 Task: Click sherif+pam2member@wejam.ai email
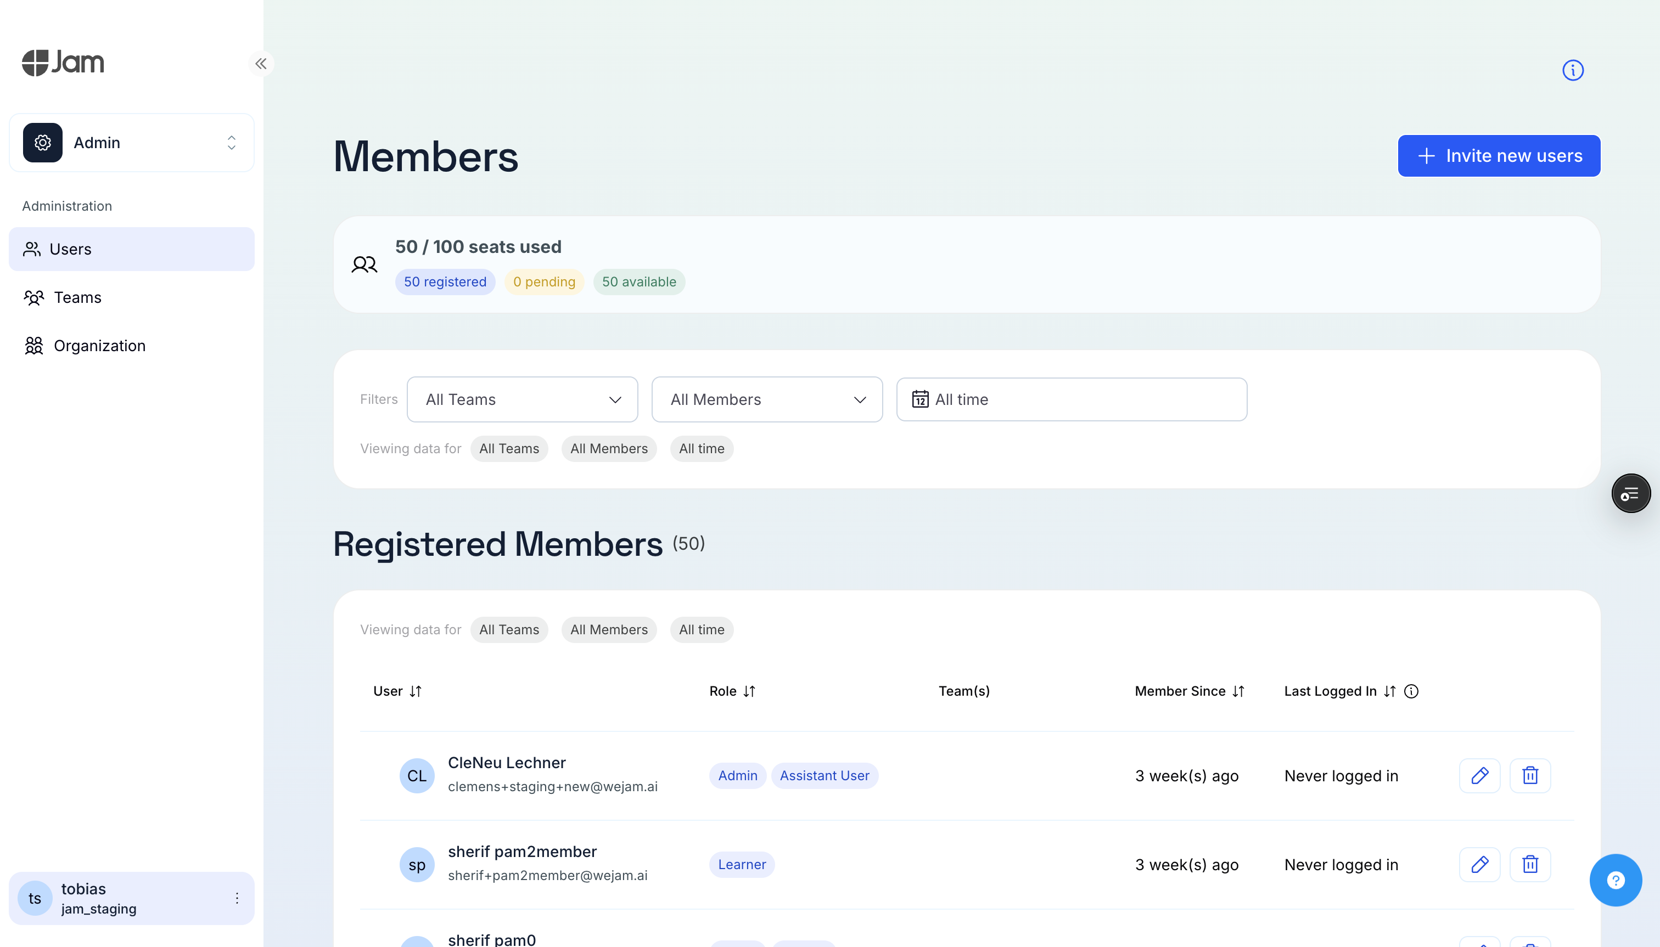[x=547, y=876]
